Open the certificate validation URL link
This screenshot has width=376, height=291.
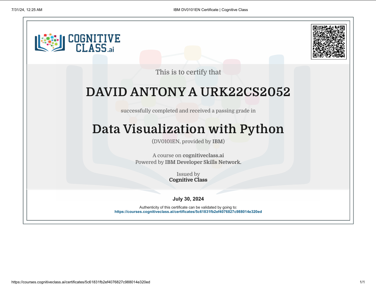pos(188,212)
